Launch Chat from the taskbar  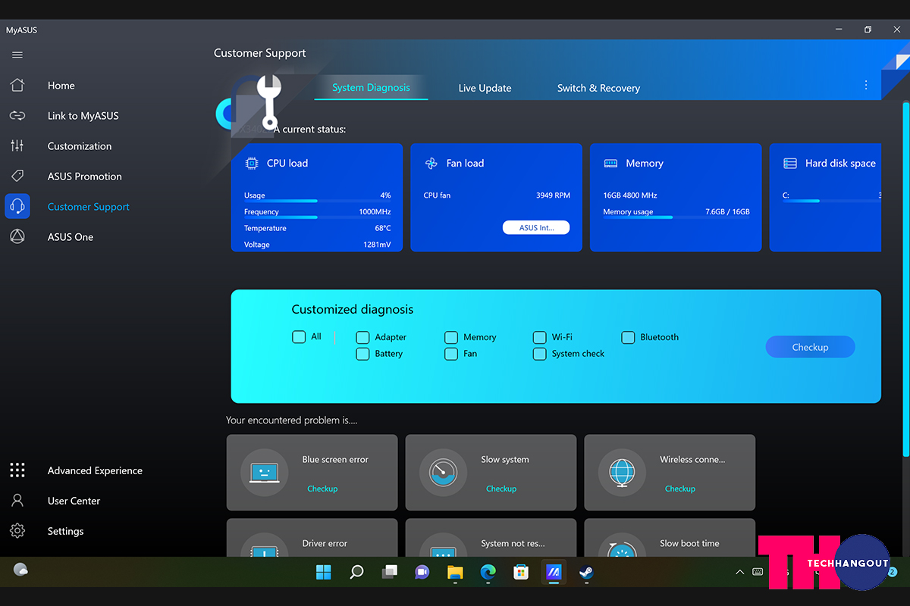click(x=422, y=572)
